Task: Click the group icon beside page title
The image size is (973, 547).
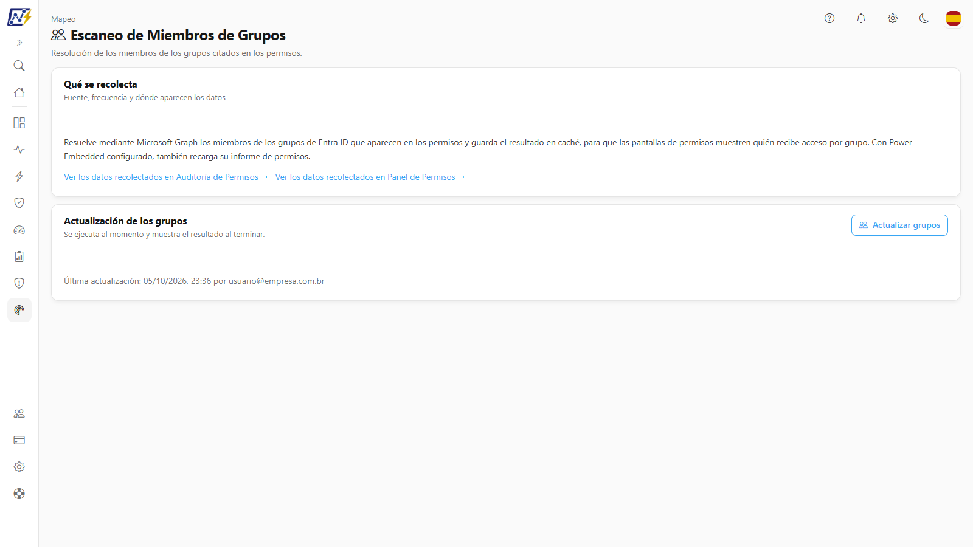Action: point(58,35)
